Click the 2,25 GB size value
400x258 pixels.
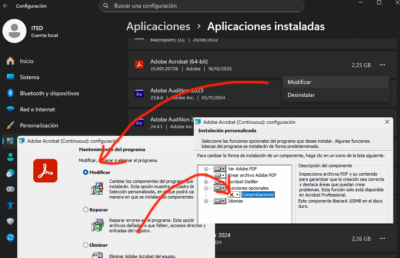point(361,65)
